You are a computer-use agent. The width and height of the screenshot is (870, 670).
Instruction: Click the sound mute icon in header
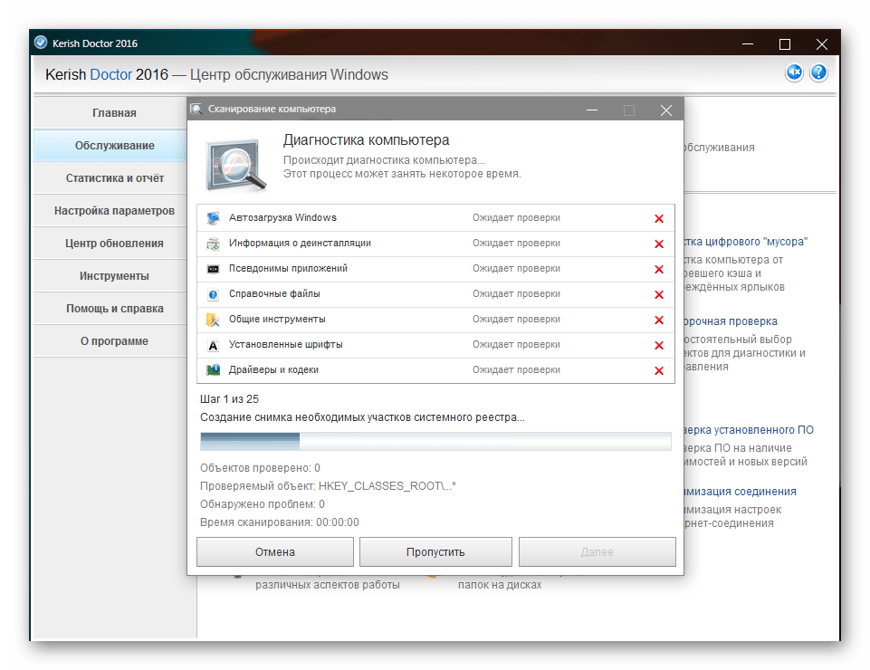tap(794, 72)
